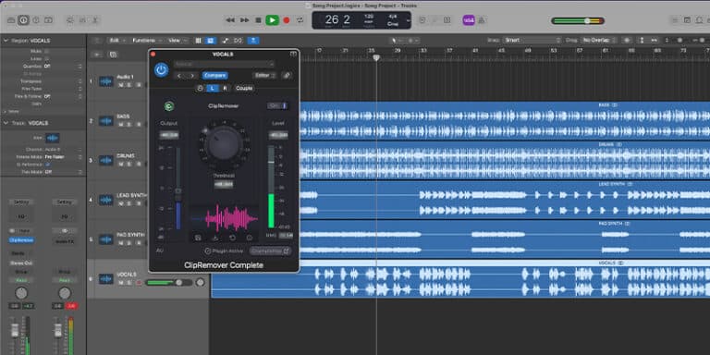Rewind using the transport rewind icon
Screen dimensions: 710x355
[x=230, y=20]
